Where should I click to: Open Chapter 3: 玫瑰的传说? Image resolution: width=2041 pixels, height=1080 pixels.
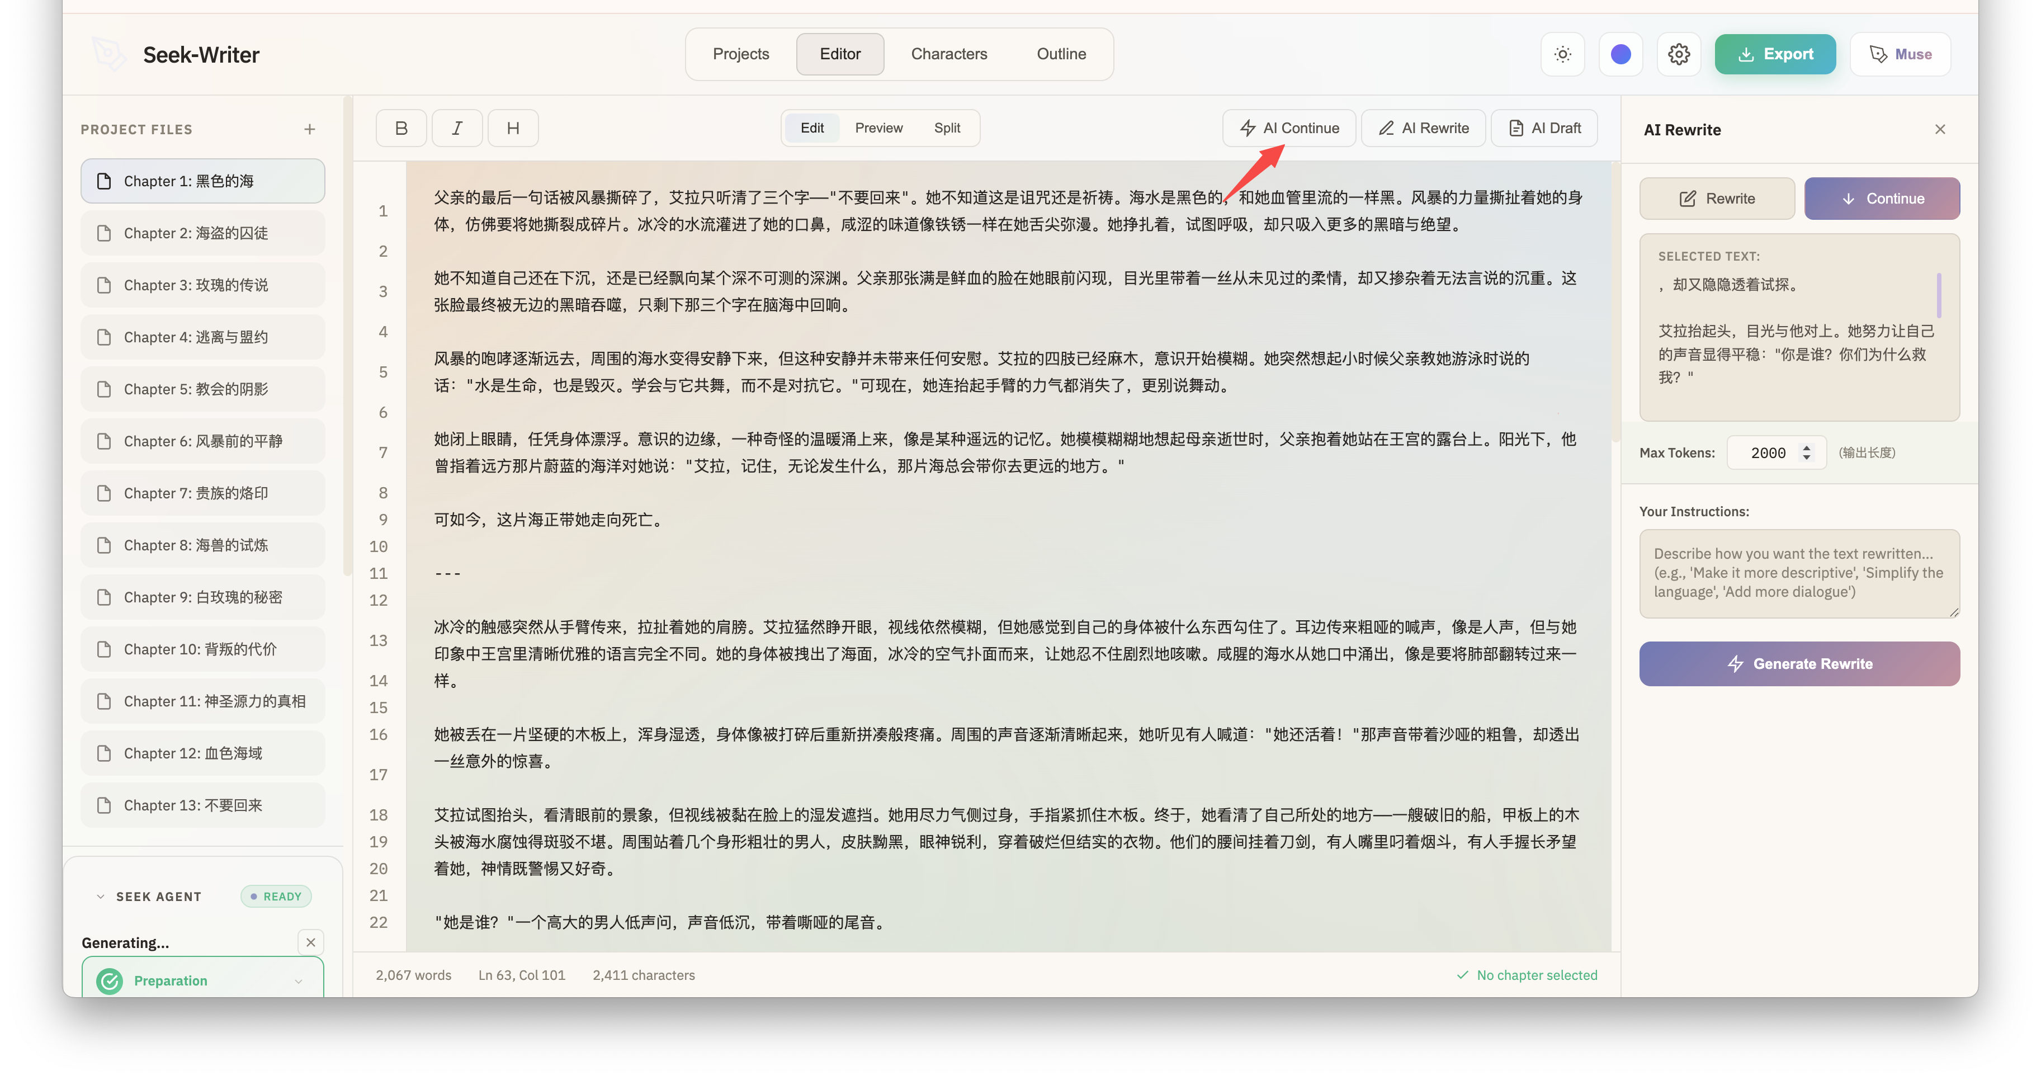tap(203, 285)
